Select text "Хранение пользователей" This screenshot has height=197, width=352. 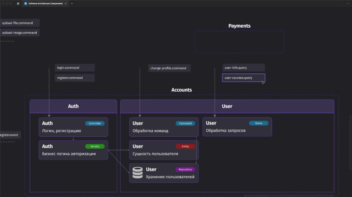(x=170, y=177)
